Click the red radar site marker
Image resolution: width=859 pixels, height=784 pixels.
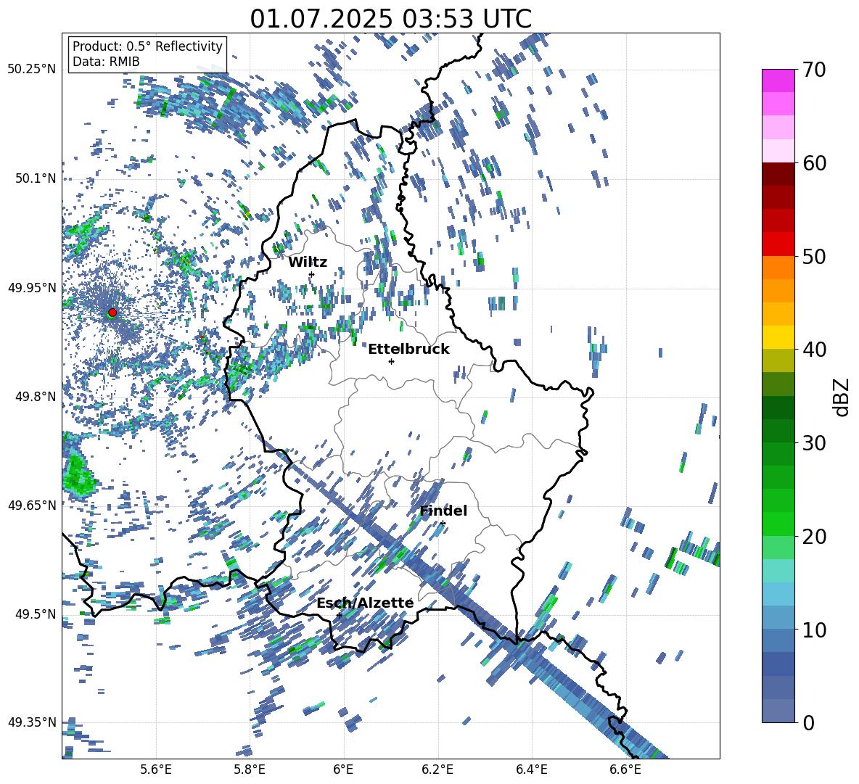[x=112, y=313]
